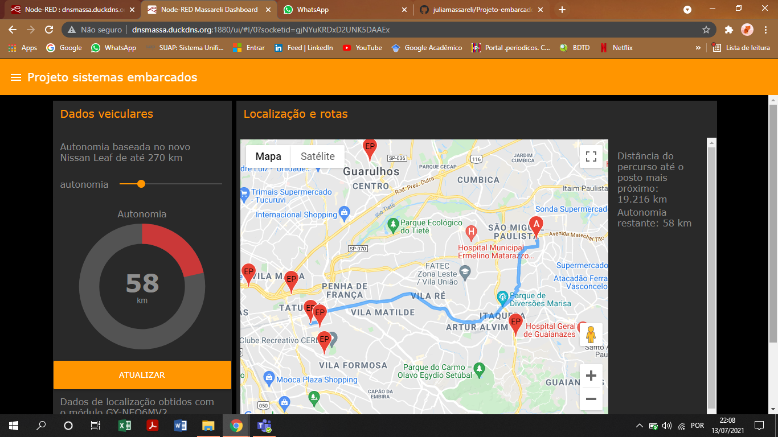The height and width of the screenshot is (437, 778).
Task: Show hidden system tray icons
Action: (639, 426)
